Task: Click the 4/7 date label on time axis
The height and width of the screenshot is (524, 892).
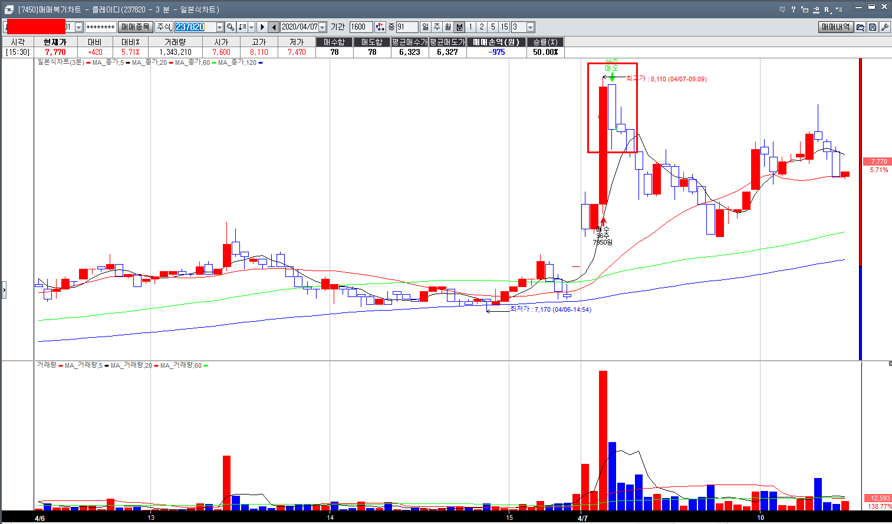Action: pyautogui.click(x=582, y=518)
